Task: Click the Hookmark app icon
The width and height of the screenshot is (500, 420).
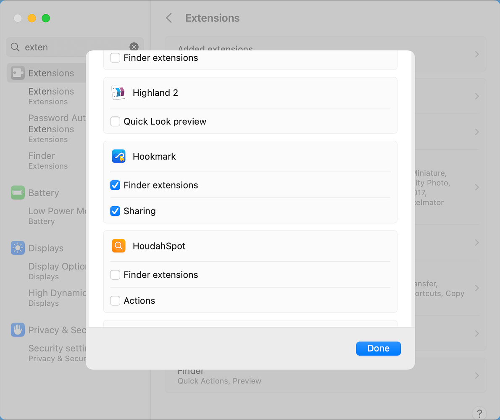Action: pos(118,157)
